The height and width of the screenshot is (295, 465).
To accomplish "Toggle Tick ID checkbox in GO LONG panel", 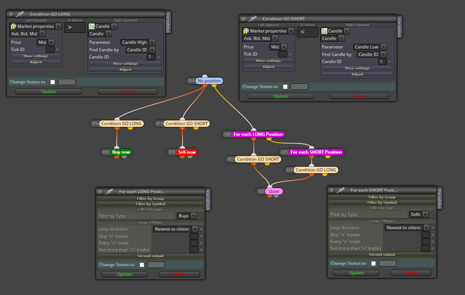I will pos(57,50).
